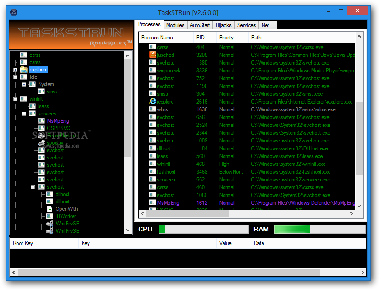
Task: Sort by Priority column header
Action: pyautogui.click(x=232, y=38)
